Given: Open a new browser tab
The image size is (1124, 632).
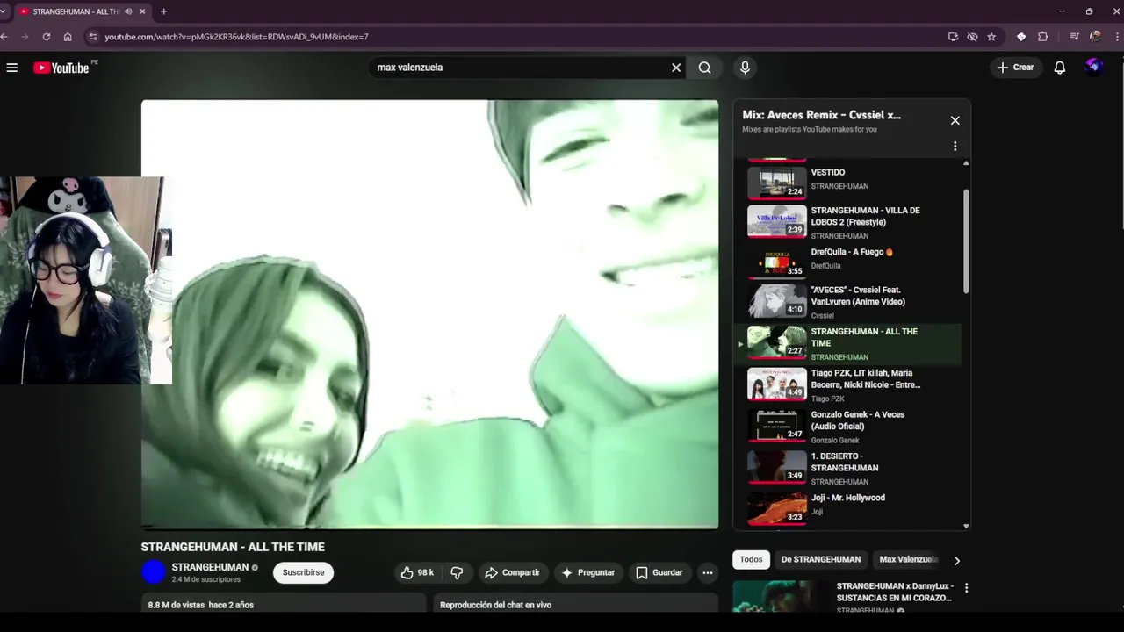Looking at the screenshot, I should click(163, 11).
